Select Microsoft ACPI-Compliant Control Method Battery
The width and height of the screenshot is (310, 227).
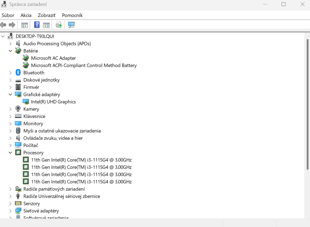click(x=84, y=65)
